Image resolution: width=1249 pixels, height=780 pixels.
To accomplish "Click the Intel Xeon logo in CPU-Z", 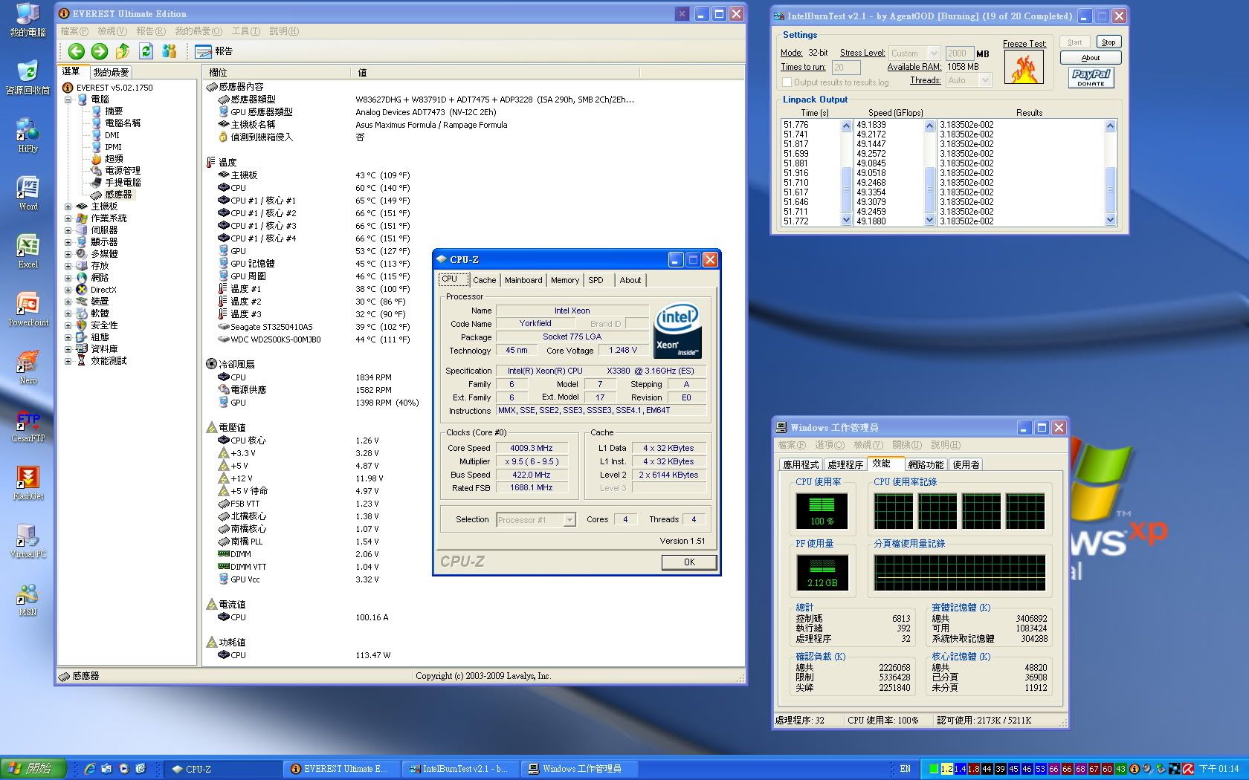I will click(677, 331).
